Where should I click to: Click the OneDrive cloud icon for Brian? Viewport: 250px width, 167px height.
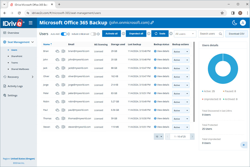coord(57,51)
